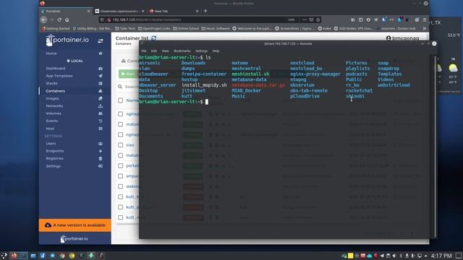This screenshot has width=463, height=260.
Task: Open OpenProject Links bookmark folder
Action: tap(154, 29)
